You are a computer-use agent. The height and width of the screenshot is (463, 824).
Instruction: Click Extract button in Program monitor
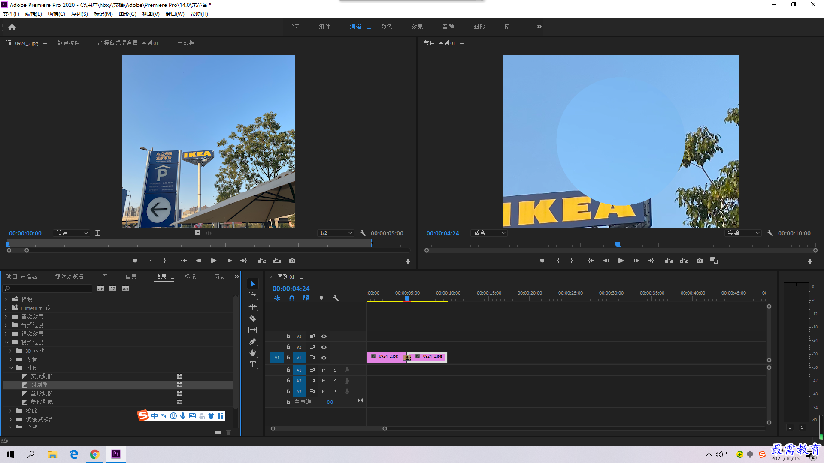(x=684, y=261)
